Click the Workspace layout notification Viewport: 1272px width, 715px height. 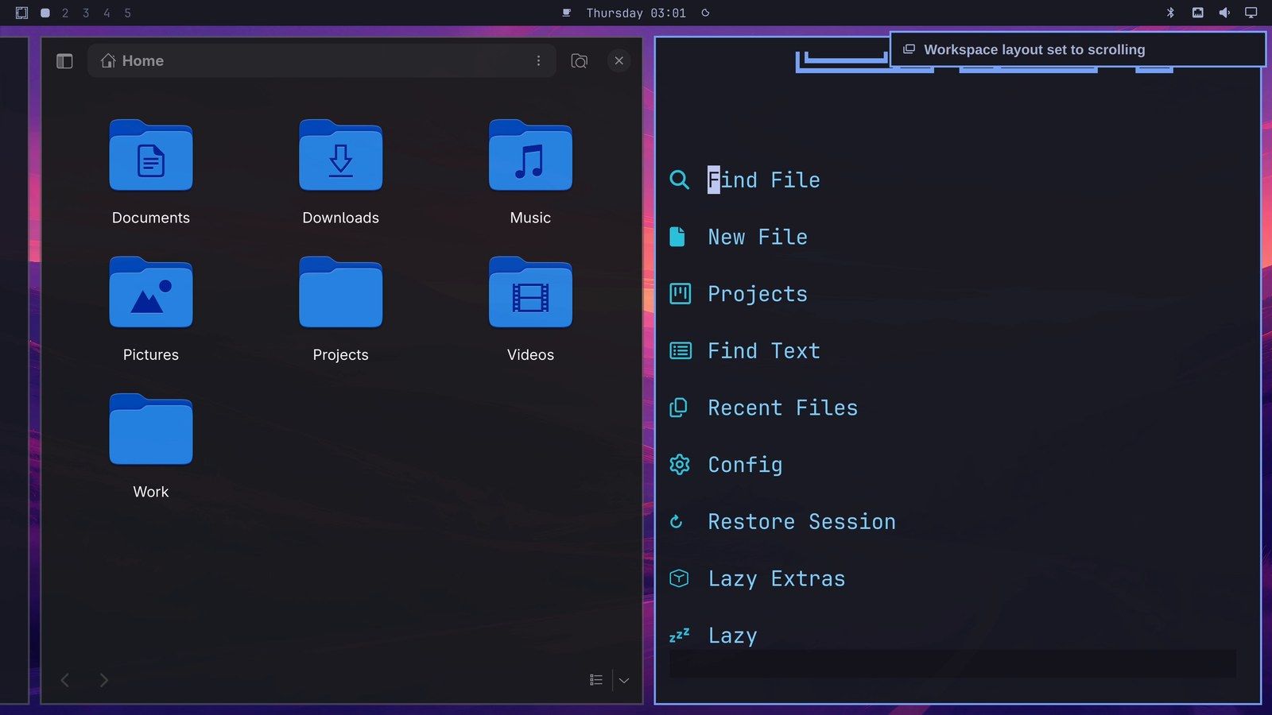[1077, 49]
